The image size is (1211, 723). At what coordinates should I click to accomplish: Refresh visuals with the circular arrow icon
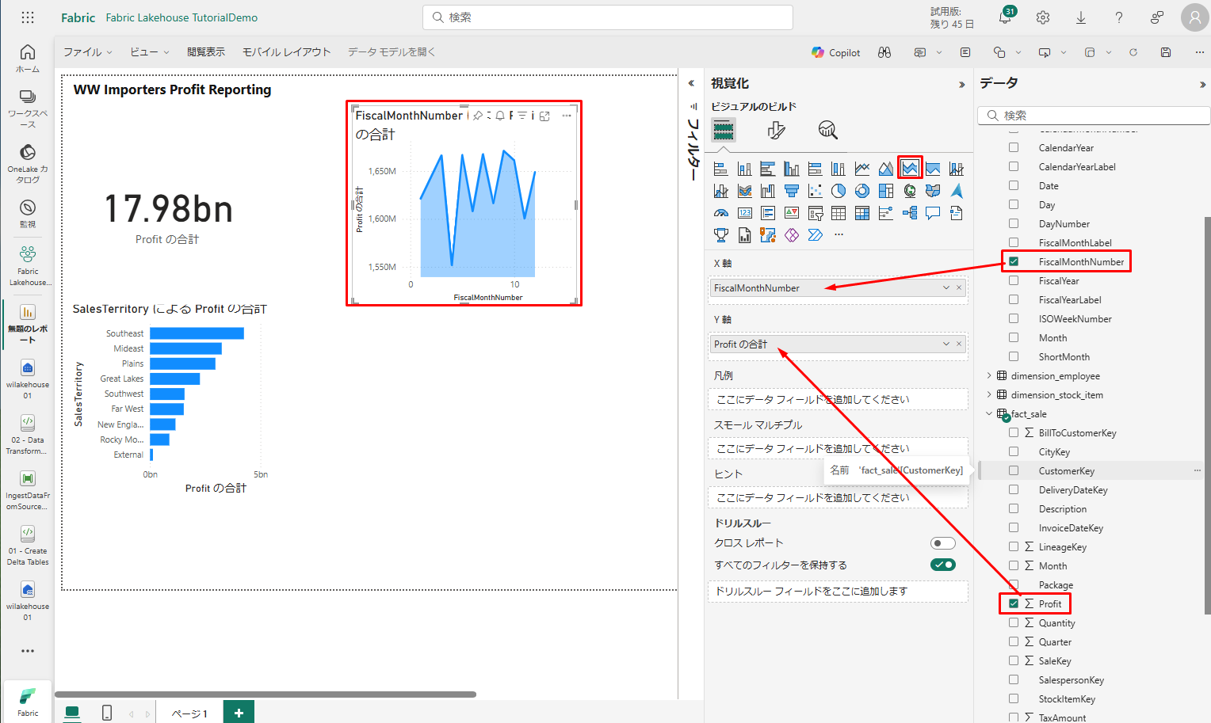[x=1133, y=52]
